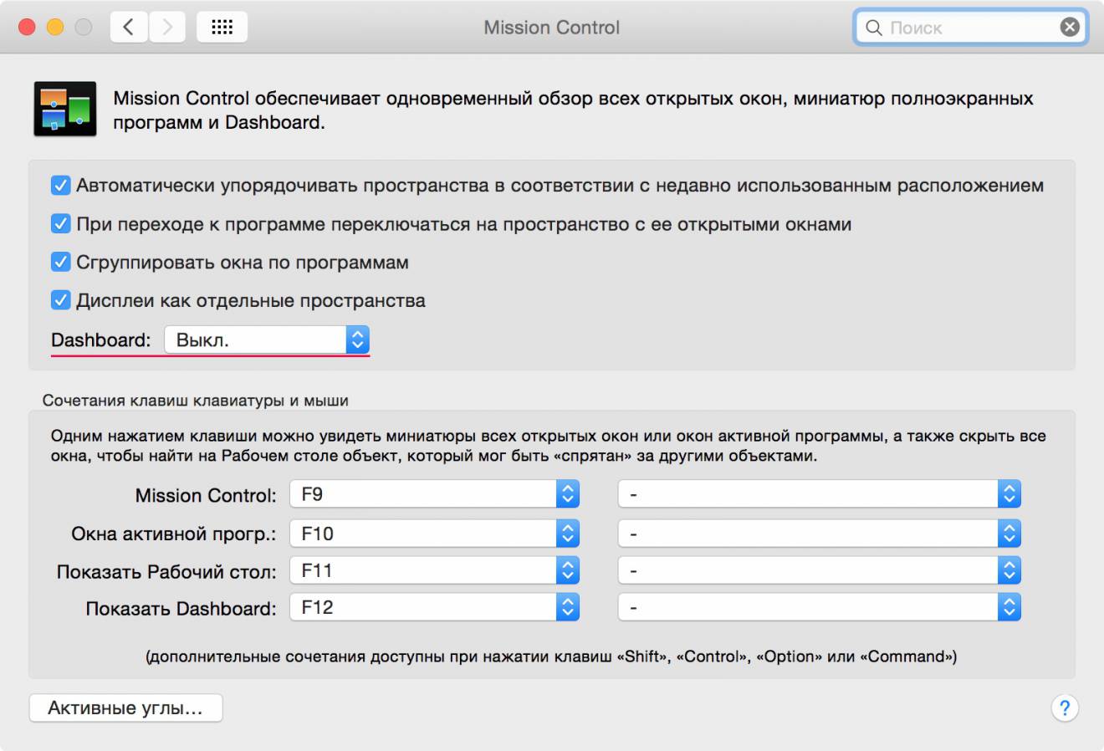The image size is (1104, 751).
Task: Click the Окна активной прогр.: label
Action: [174, 534]
